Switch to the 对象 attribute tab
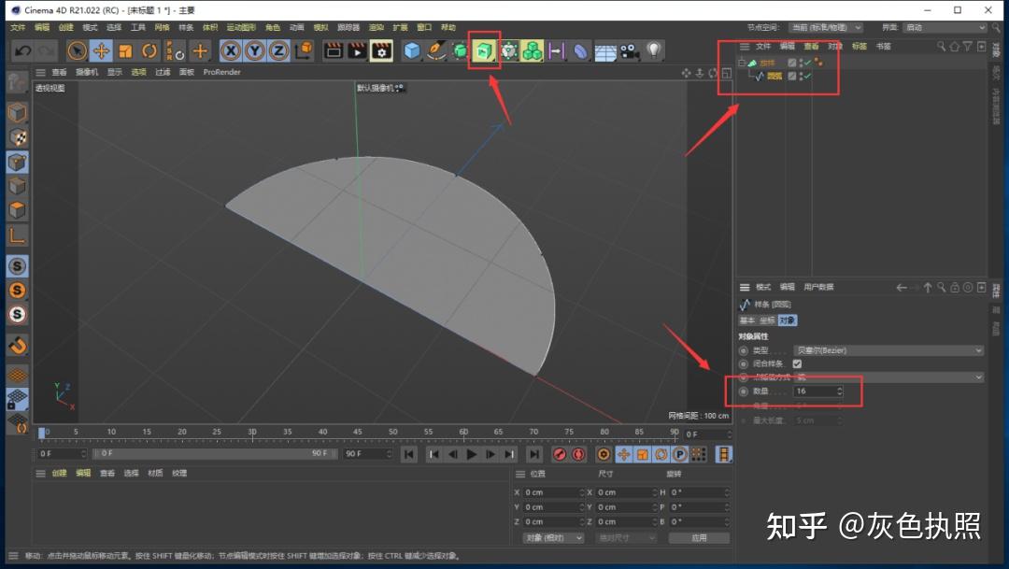Viewport: 1009px width, 569px height. click(x=788, y=320)
